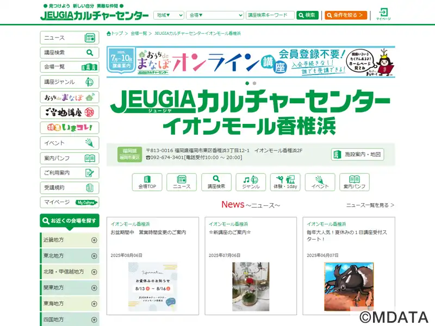Expand the 関東地方 region

(70, 288)
